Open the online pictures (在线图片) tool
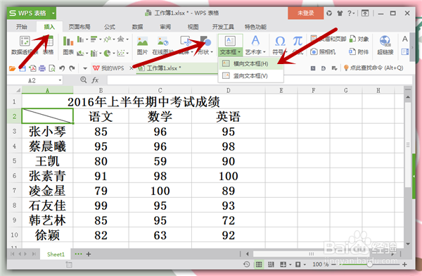 click(163, 45)
